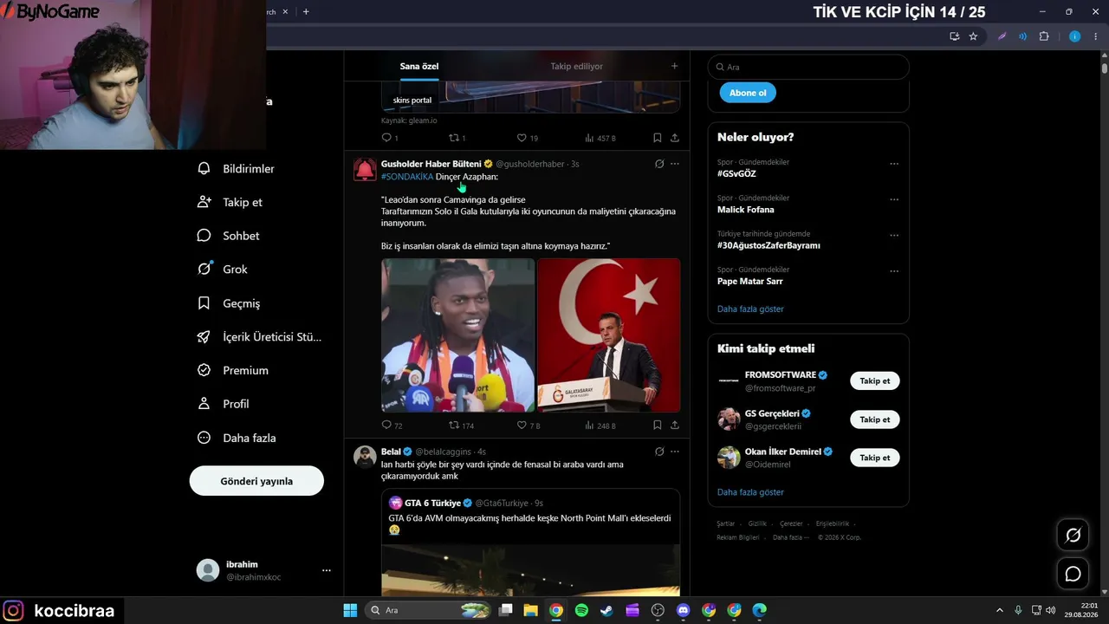Open Premium from the sidebar
Screen dimensions: 1109x624
point(232,370)
